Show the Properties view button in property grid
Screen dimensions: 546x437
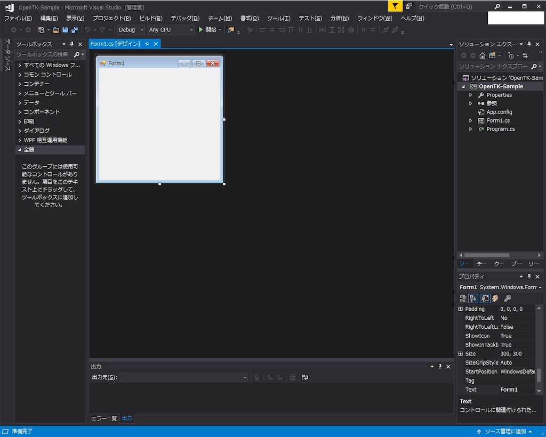point(485,298)
